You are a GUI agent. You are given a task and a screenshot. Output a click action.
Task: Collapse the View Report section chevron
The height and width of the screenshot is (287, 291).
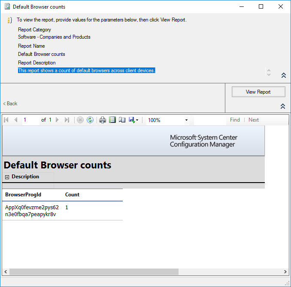tap(283, 106)
